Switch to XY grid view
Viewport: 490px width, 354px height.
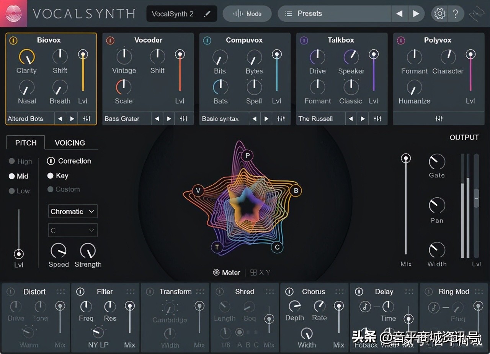[x=260, y=273]
